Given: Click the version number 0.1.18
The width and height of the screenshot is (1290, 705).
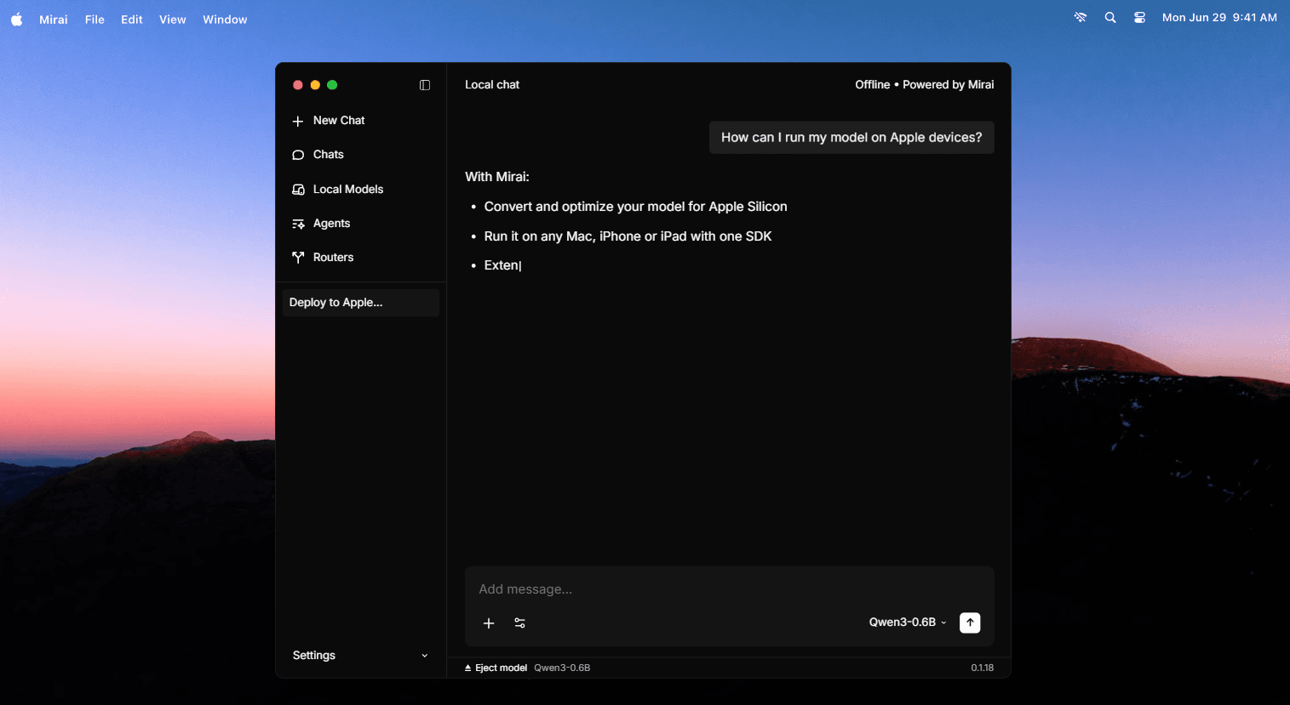Looking at the screenshot, I should click(983, 668).
